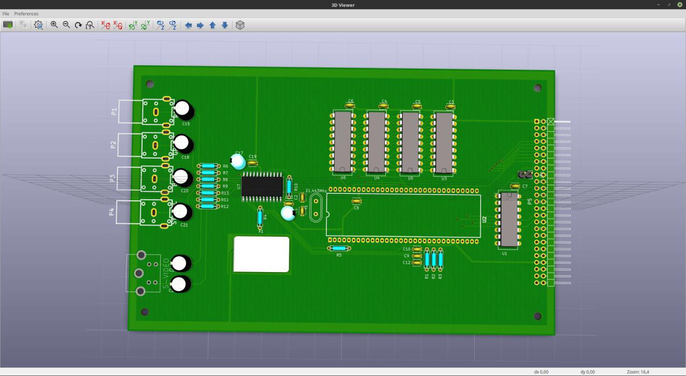Rotate Z counterclockwise
The height and width of the screenshot is (376, 686).
pos(173,25)
